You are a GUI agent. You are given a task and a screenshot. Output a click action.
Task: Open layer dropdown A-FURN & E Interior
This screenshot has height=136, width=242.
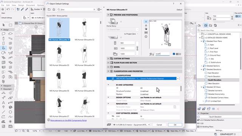(131, 125)
